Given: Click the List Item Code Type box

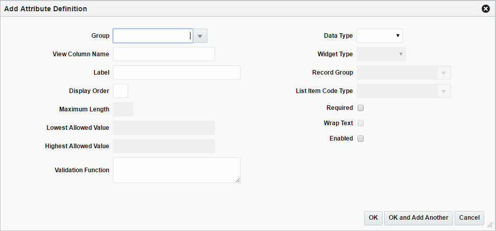Looking at the screenshot, I should [x=397, y=91].
